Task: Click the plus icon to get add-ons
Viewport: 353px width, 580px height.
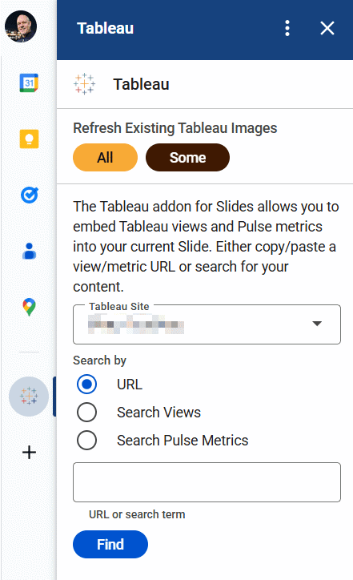Action: (x=29, y=453)
